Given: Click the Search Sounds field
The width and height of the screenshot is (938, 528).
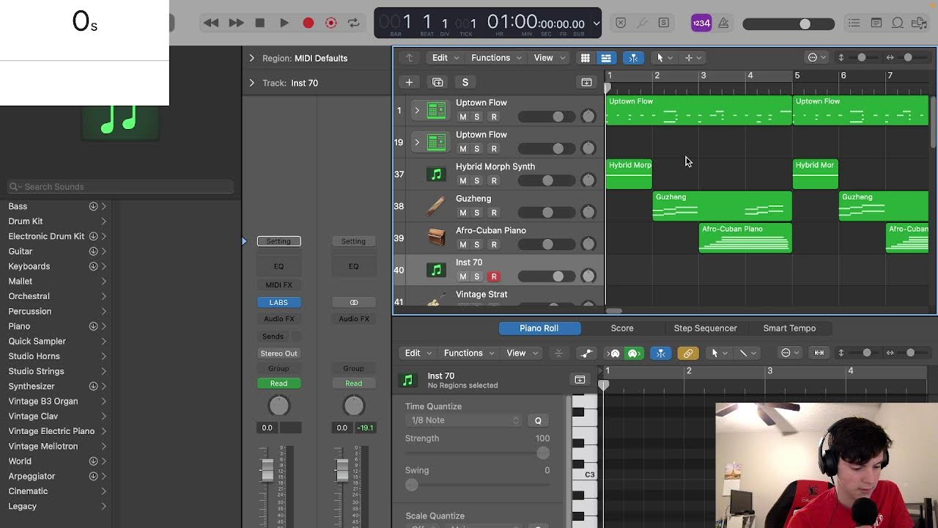Looking at the screenshot, I should 121,187.
